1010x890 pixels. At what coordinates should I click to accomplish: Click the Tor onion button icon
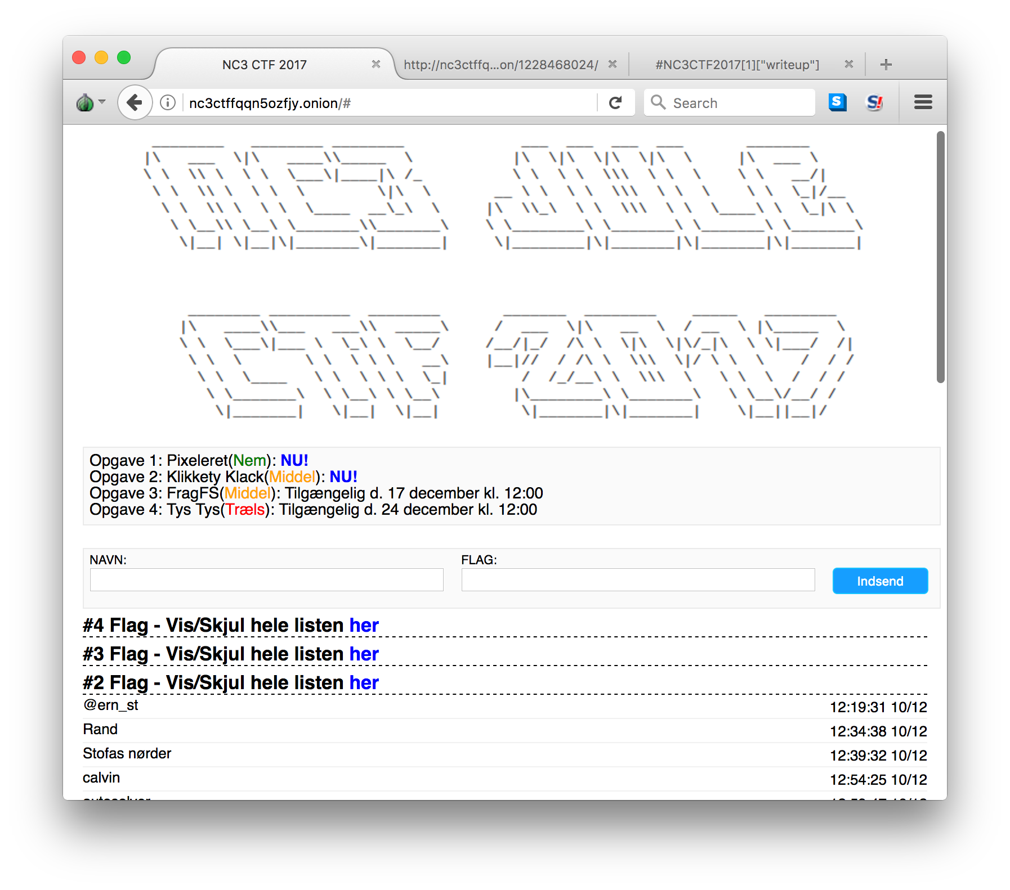point(85,102)
